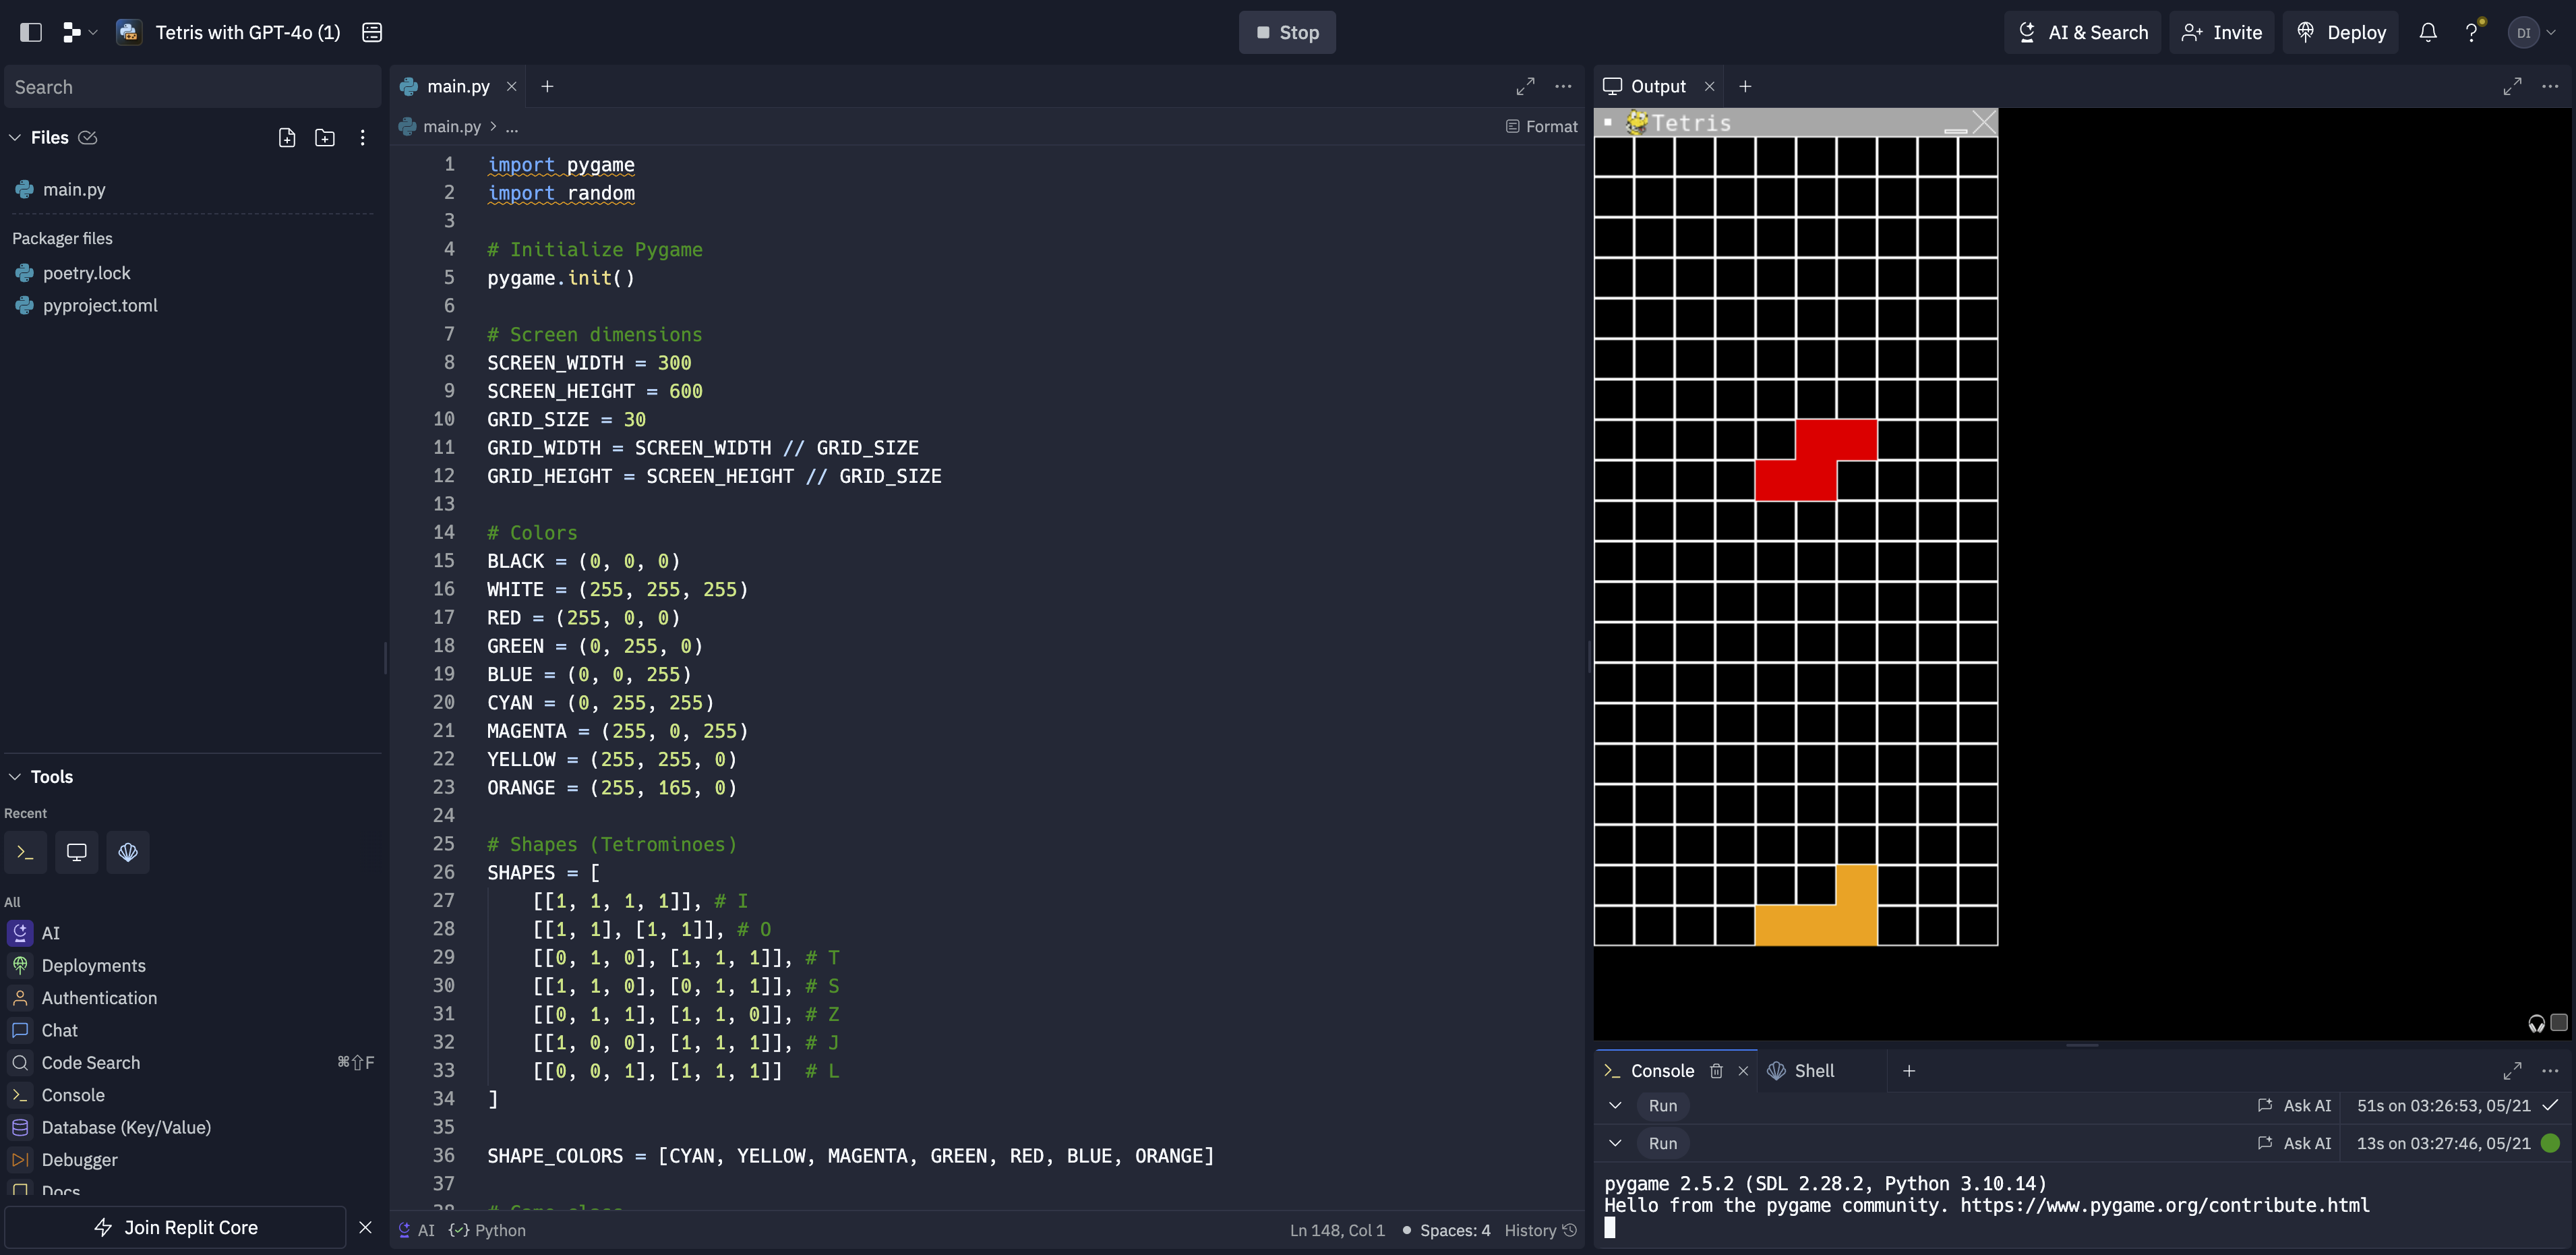Dismiss the Join Replit Core banner
This screenshot has width=2576, height=1255.
coord(365,1228)
